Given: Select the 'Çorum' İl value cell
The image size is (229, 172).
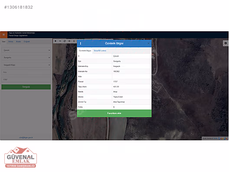Looking at the screenshot, I should pyautogui.click(x=131, y=56).
